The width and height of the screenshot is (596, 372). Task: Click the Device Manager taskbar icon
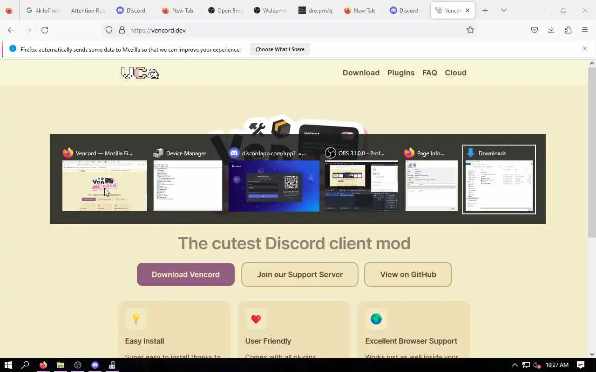(x=112, y=365)
